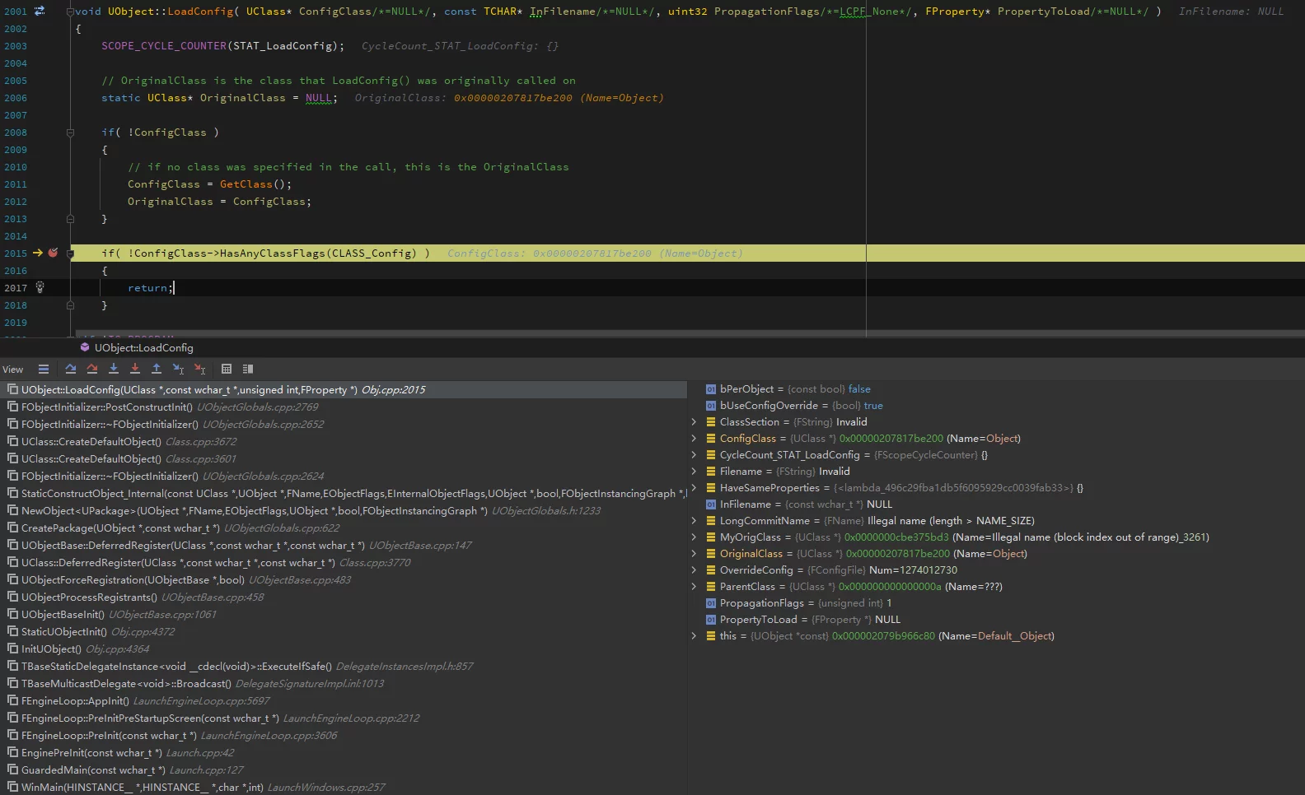Collapse the fold marker on line 2015
Image resolution: width=1305 pixels, height=795 pixels.
70,253
